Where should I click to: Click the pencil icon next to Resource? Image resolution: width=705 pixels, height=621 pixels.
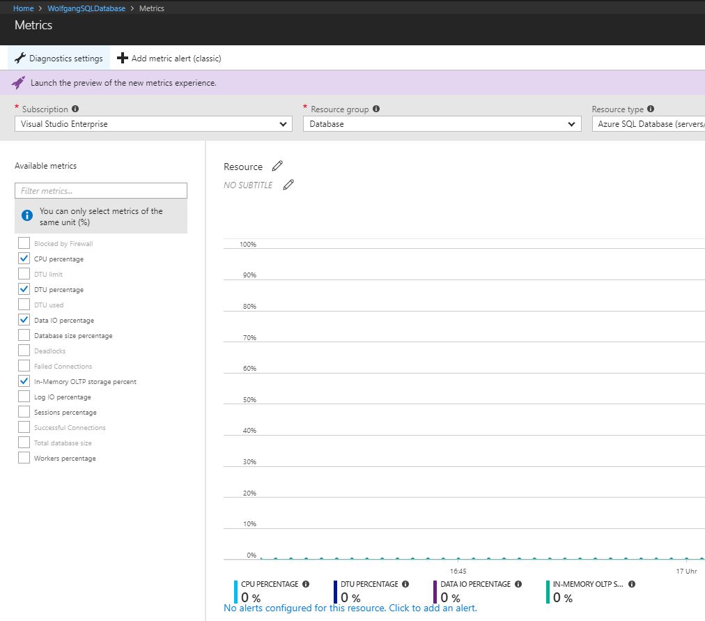276,166
